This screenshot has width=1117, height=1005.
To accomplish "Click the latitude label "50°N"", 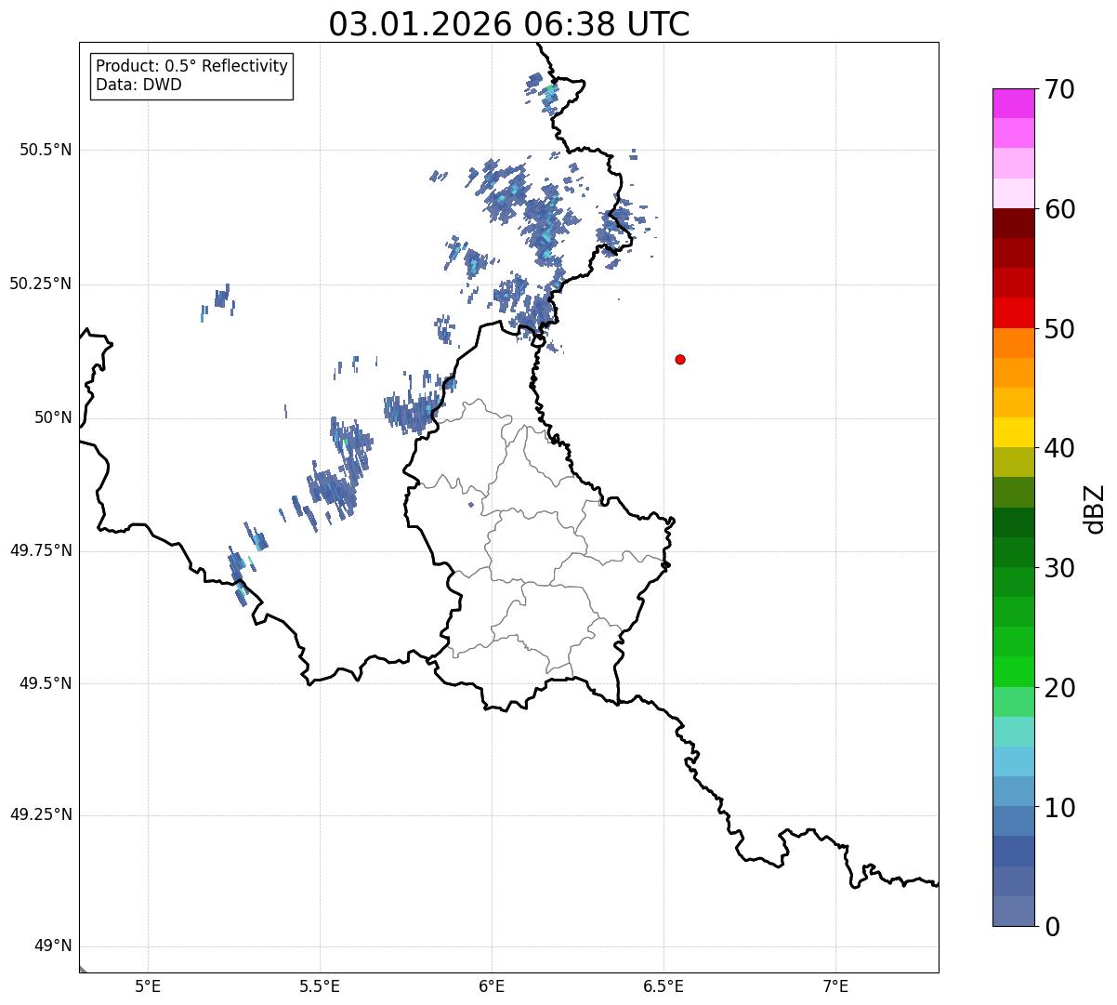I will pos(53,417).
